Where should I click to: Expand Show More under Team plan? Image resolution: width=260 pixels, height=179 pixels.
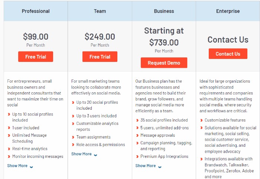(81, 154)
